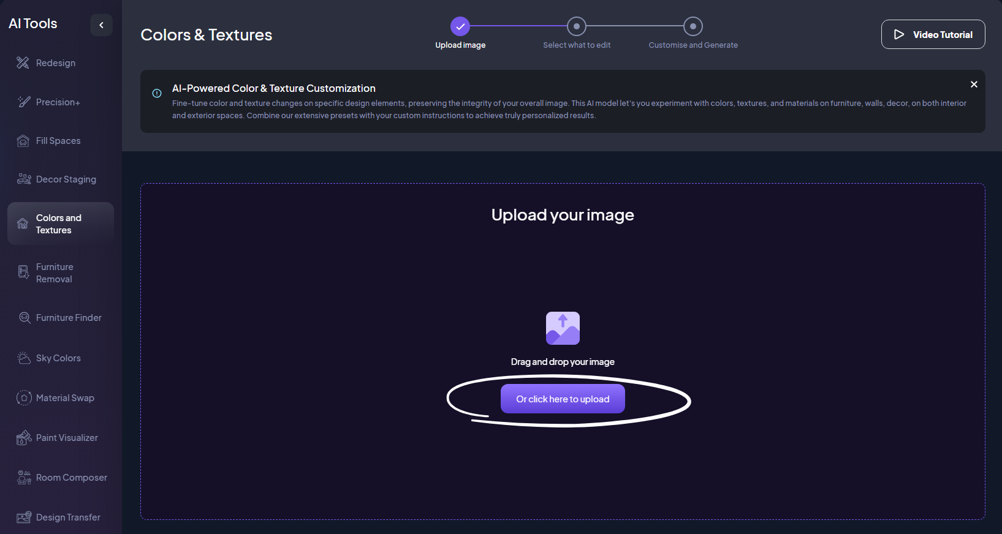The width and height of the screenshot is (1002, 534).
Task: Click the Room Composer icon
Action: pyautogui.click(x=24, y=478)
